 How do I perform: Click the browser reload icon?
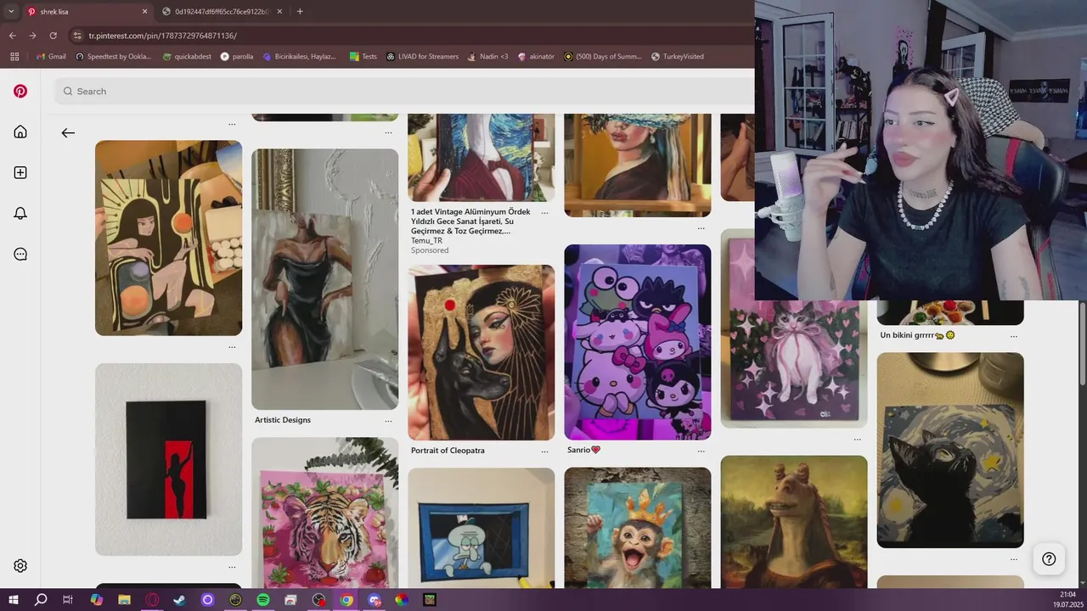[53, 36]
